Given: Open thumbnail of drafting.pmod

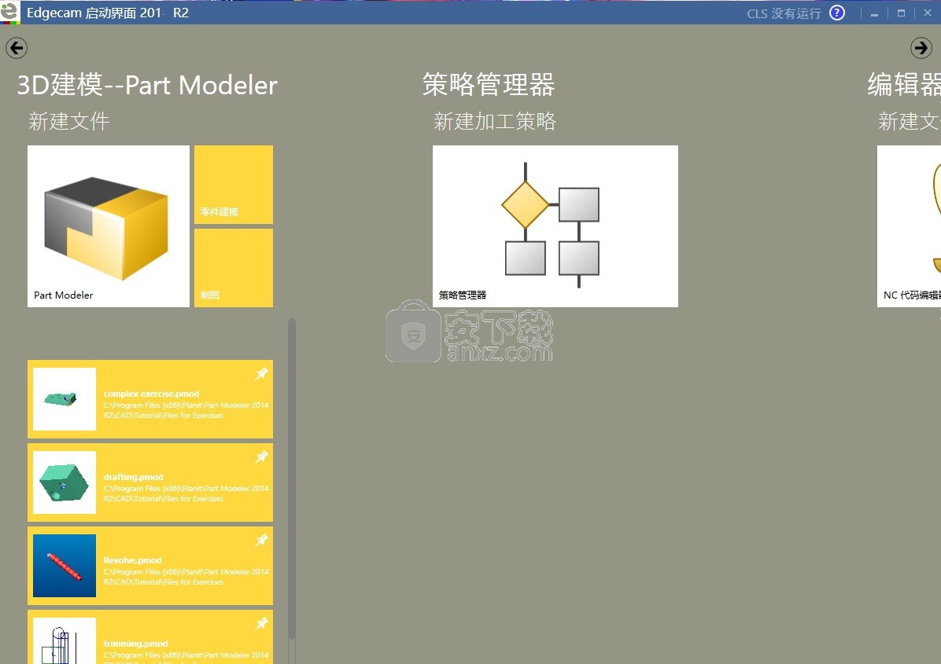Looking at the screenshot, I should [65, 482].
